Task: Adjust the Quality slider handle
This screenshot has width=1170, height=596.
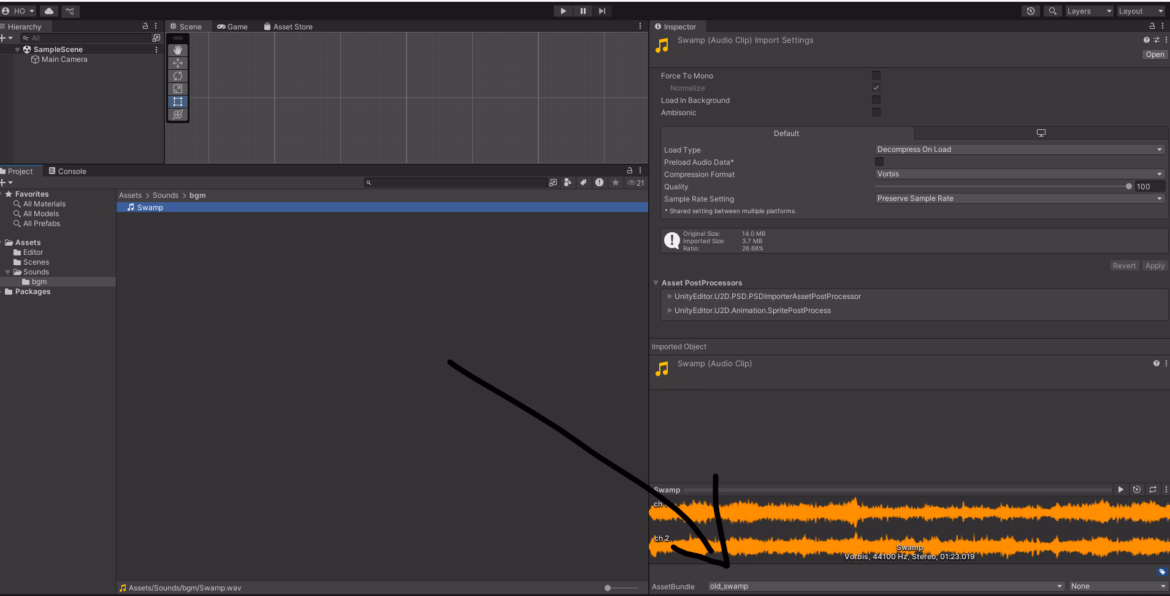Action: pos(1128,186)
